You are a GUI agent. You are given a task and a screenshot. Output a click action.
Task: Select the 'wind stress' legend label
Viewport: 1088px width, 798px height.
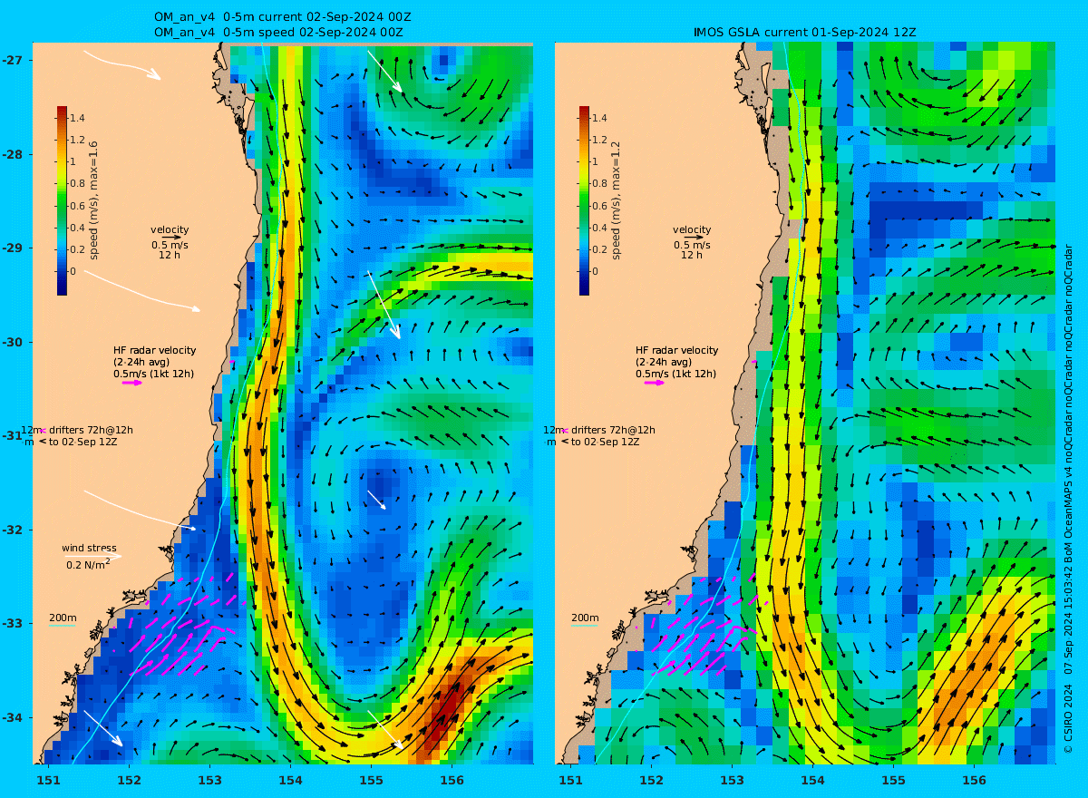click(x=89, y=548)
